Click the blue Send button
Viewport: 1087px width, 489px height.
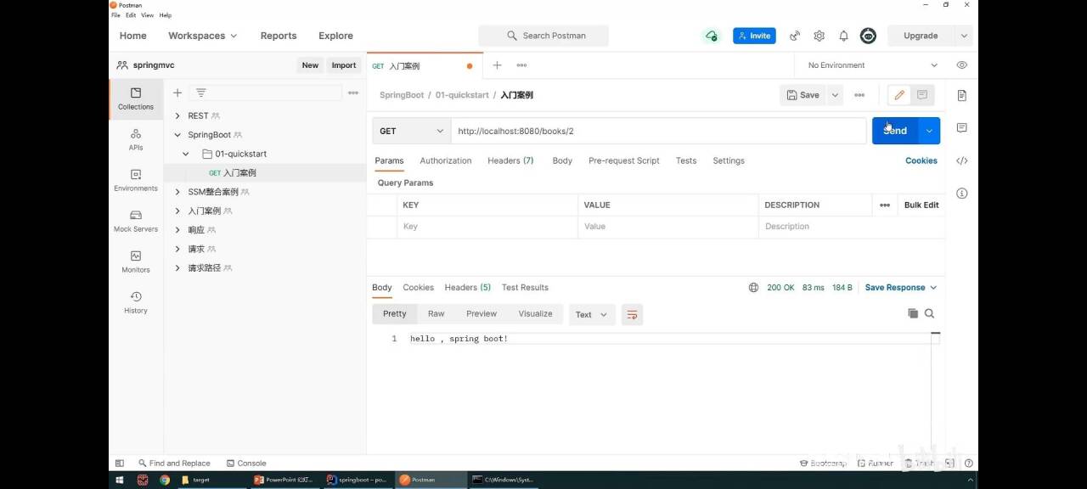(x=895, y=131)
